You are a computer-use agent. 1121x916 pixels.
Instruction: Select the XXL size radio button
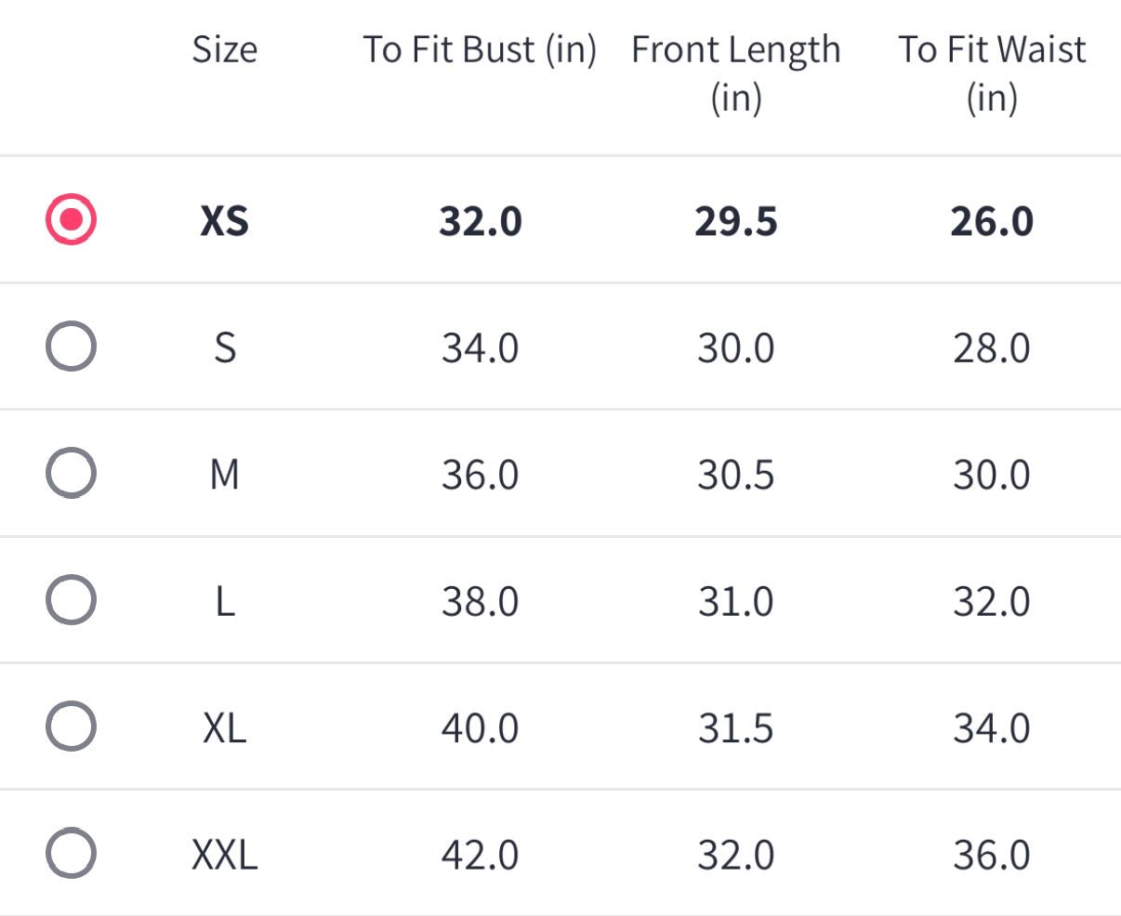tap(71, 854)
